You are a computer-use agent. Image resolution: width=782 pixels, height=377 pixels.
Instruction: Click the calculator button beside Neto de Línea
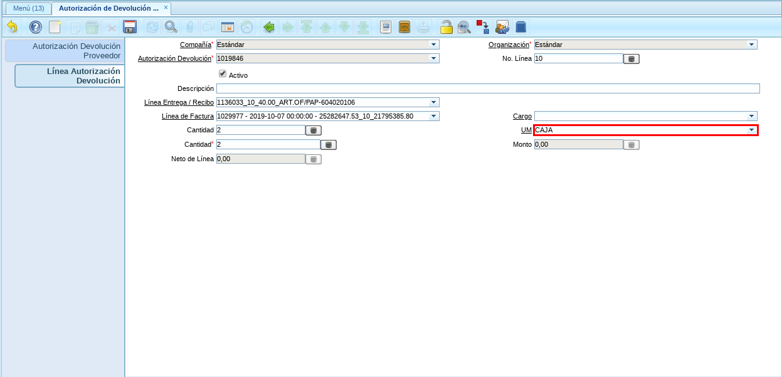(314, 159)
